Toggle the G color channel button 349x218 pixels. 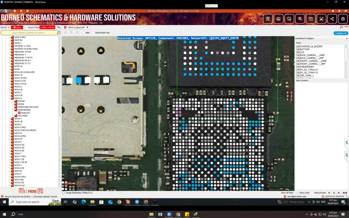pos(334,193)
